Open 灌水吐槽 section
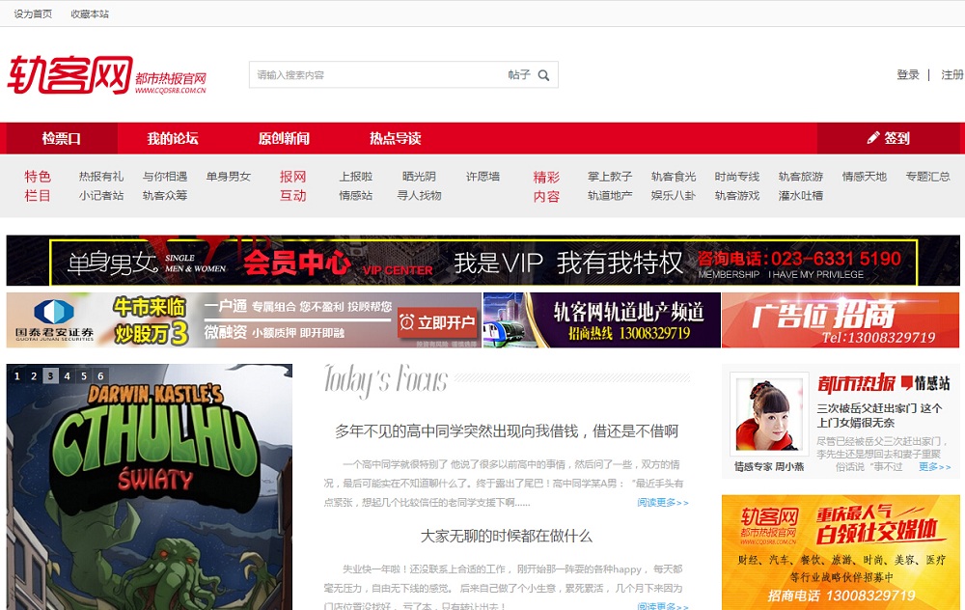Image resolution: width=965 pixels, height=610 pixels. click(x=801, y=196)
